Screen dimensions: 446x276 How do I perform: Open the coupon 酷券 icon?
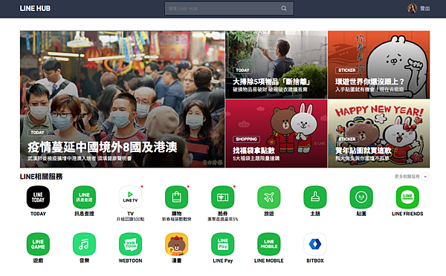click(223, 197)
